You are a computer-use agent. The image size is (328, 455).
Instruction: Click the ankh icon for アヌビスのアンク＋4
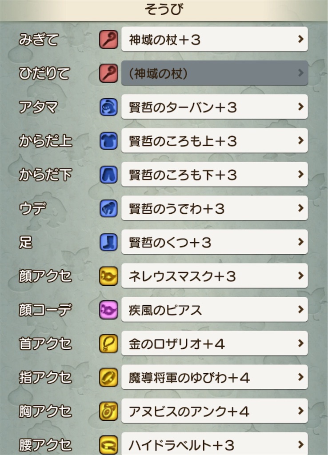pos(108,411)
